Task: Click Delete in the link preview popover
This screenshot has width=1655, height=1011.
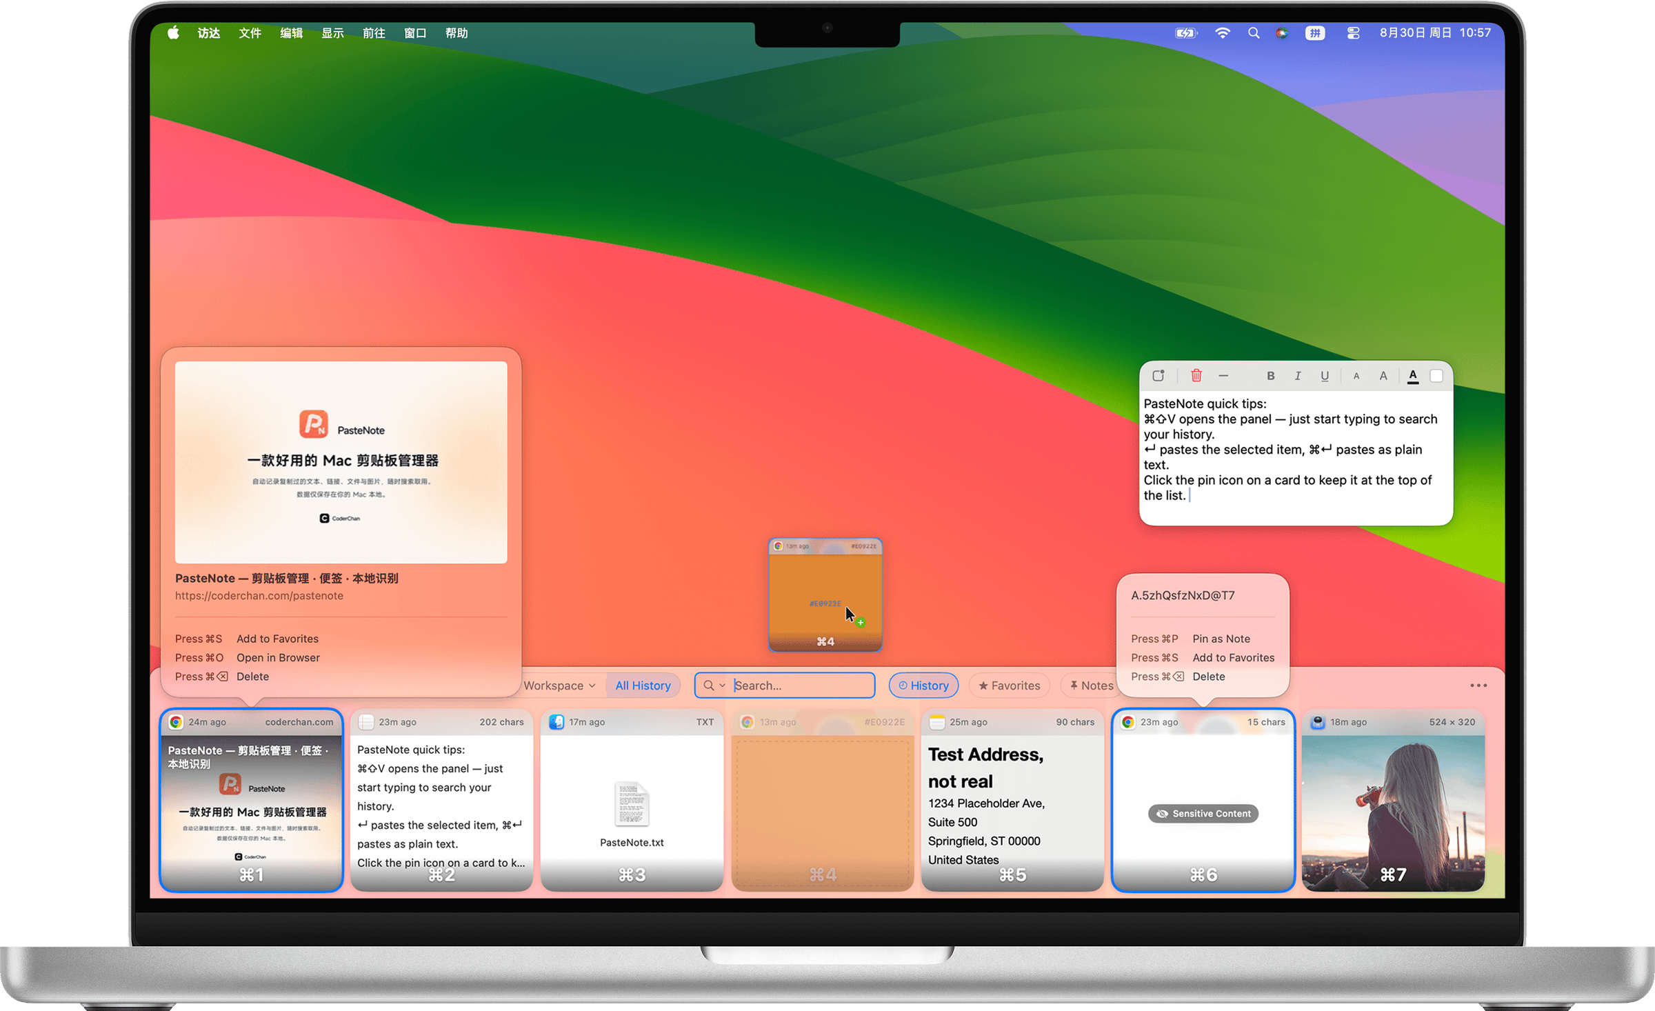Action: pyautogui.click(x=252, y=677)
